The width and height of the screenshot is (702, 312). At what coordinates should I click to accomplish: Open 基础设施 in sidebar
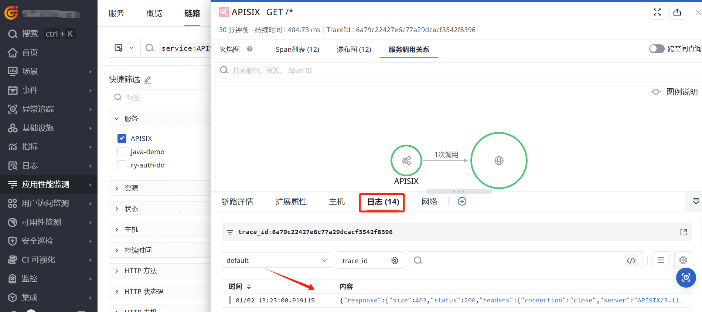(x=49, y=128)
